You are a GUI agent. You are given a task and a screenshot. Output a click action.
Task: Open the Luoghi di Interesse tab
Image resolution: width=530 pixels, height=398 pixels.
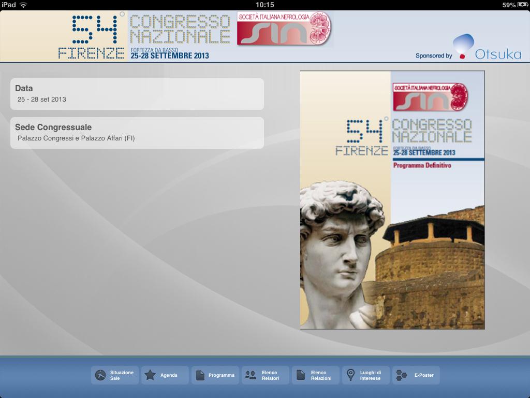(366, 375)
